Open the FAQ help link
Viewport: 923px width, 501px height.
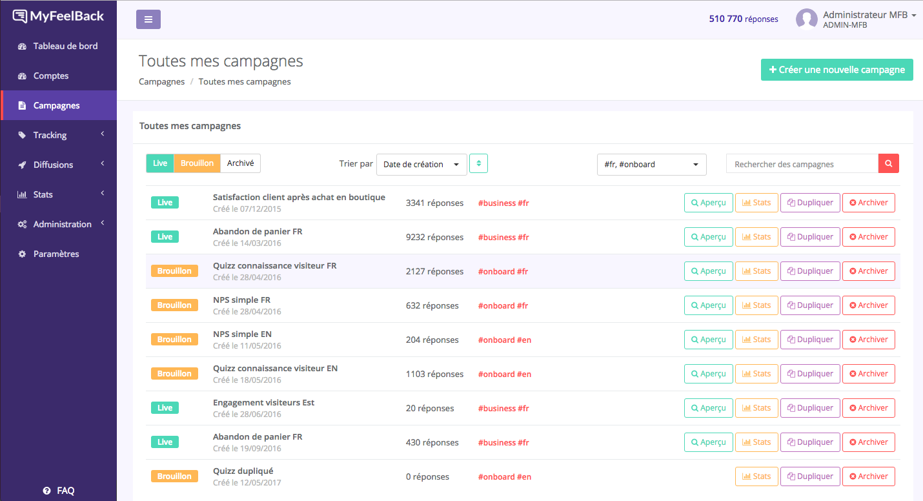click(x=59, y=491)
